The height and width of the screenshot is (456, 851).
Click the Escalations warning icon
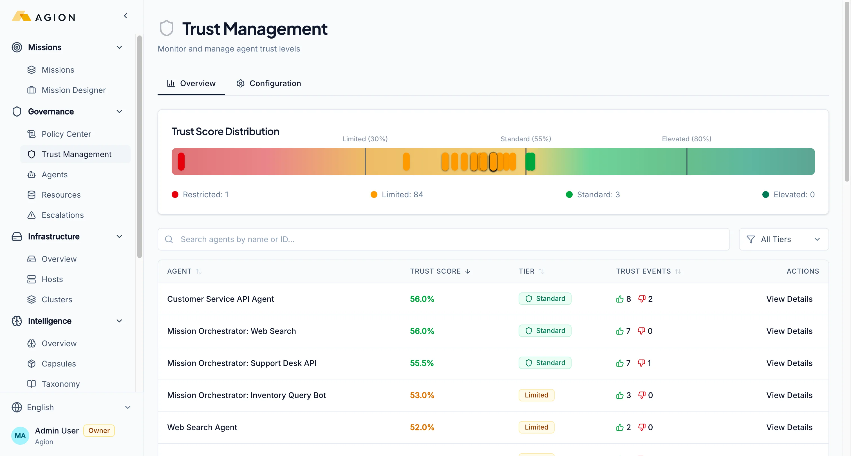pyautogui.click(x=32, y=215)
